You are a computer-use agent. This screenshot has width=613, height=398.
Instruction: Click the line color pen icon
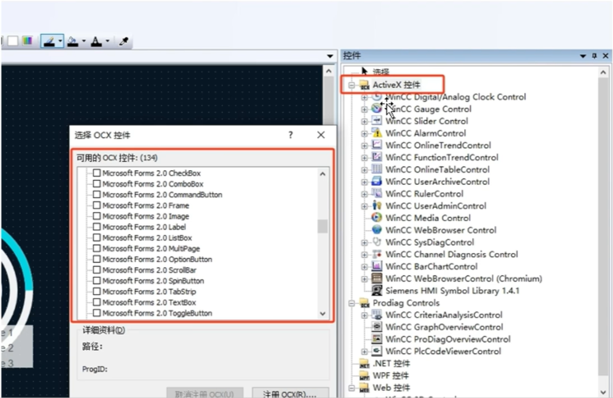(x=50, y=42)
